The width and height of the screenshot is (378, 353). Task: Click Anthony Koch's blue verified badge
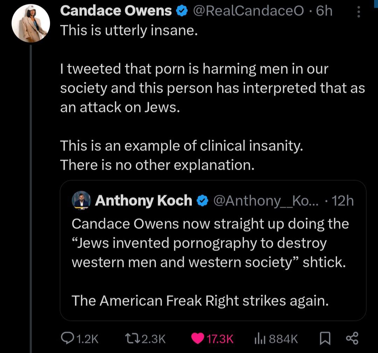tap(203, 201)
